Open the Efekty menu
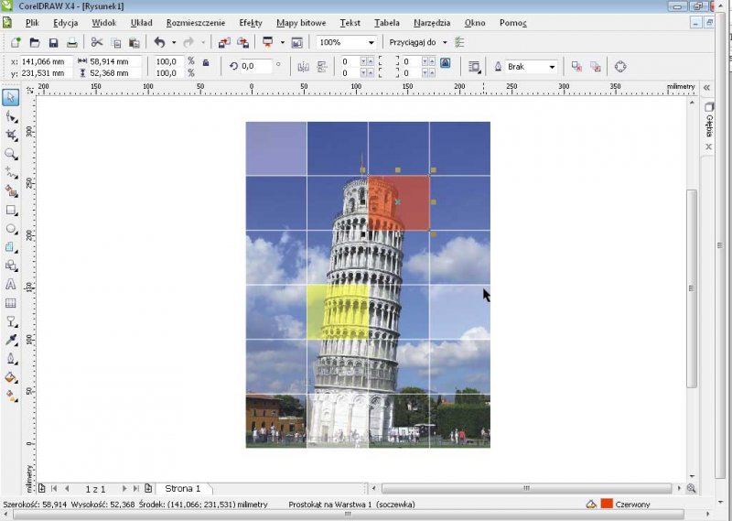Image resolution: width=732 pixels, height=521 pixels. click(250, 22)
